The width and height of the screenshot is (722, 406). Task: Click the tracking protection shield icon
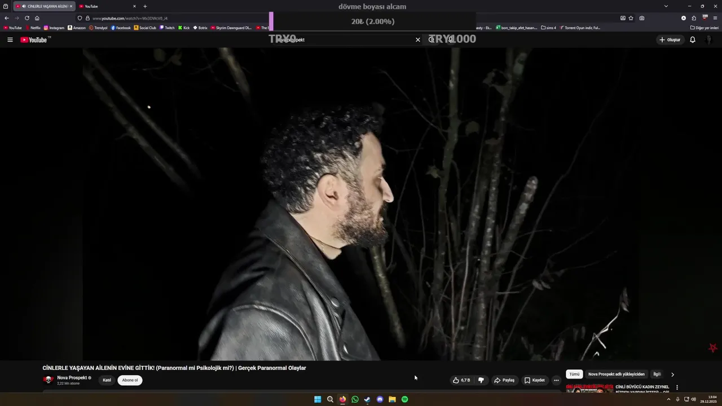click(80, 18)
